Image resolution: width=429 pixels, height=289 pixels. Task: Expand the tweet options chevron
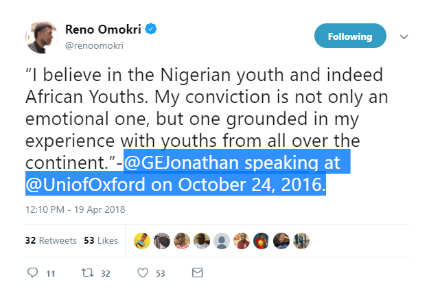coord(404,36)
